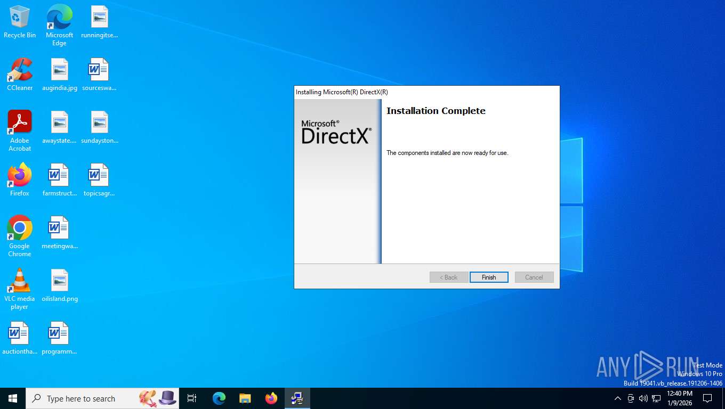Click the Cancel button in DirectX installer
Viewport: 725px width, 409px height.
pyautogui.click(x=534, y=277)
